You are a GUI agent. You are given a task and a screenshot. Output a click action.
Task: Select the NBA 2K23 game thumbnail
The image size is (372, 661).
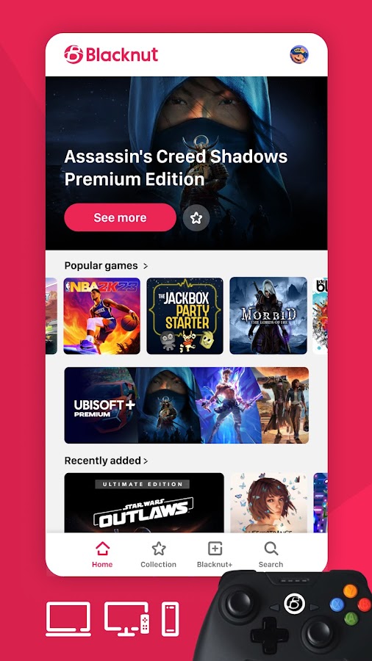[101, 315]
